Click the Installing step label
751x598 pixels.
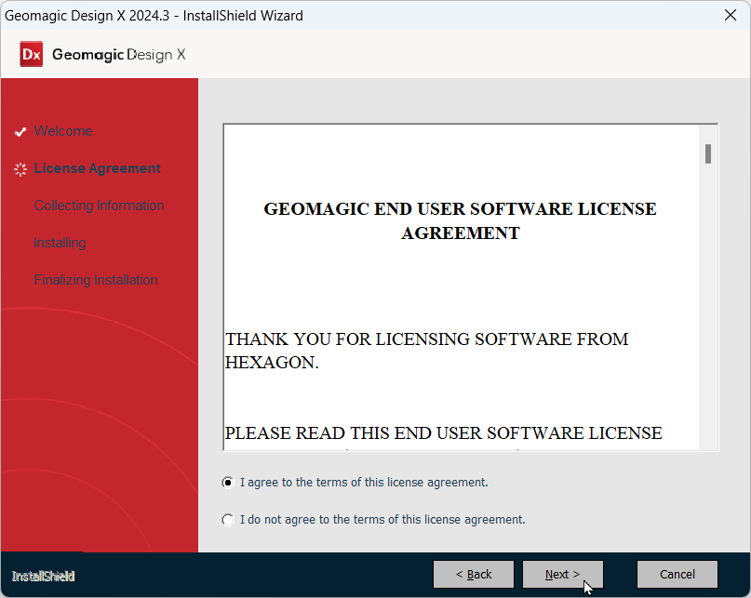tap(60, 243)
